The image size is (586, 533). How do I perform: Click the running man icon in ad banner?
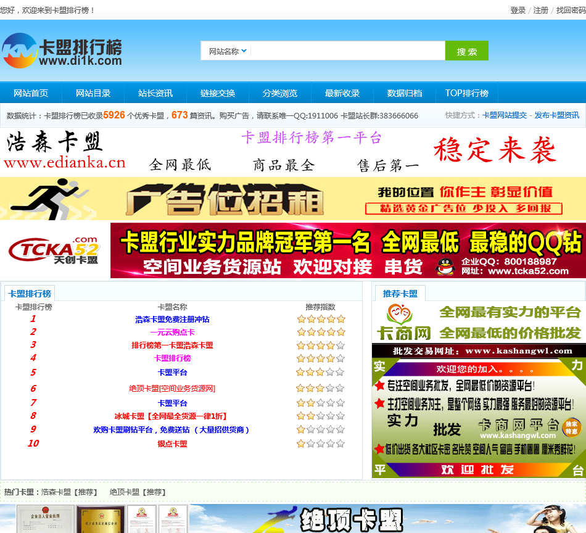tap(49, 199)
